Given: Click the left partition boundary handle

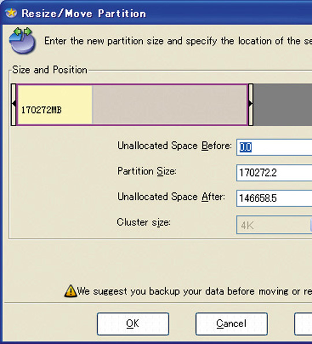Looking at the screenshot, I should 13,104.
